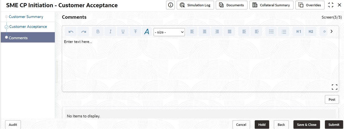The width and height of the screenshot is (344, 129).
Task: Go to Customer Summary step
Action: [26, 17]
